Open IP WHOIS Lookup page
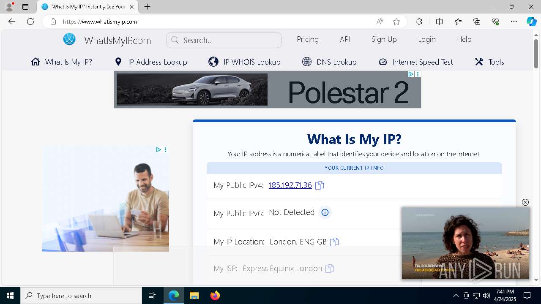The image size is (541, 304). tap(245, 62)
